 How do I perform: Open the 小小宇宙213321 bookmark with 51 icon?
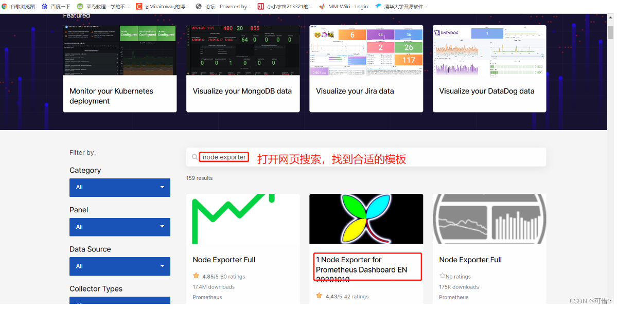285,6
